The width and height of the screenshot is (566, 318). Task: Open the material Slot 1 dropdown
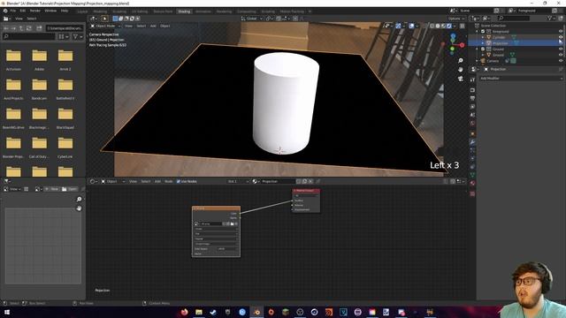[238, 181]
